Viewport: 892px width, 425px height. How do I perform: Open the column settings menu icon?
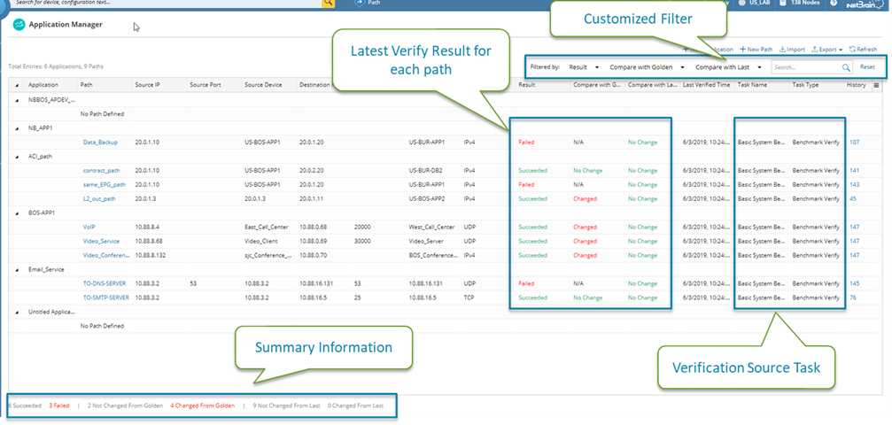[x=876, y=85]
